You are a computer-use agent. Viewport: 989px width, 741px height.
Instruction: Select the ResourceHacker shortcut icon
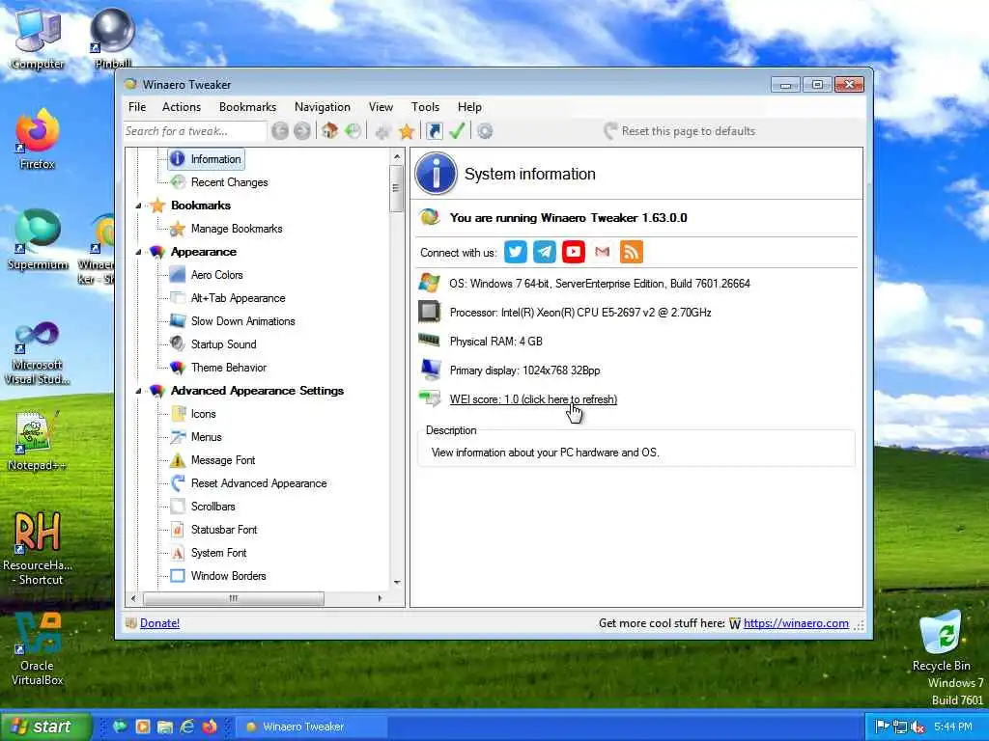(38, 548)
